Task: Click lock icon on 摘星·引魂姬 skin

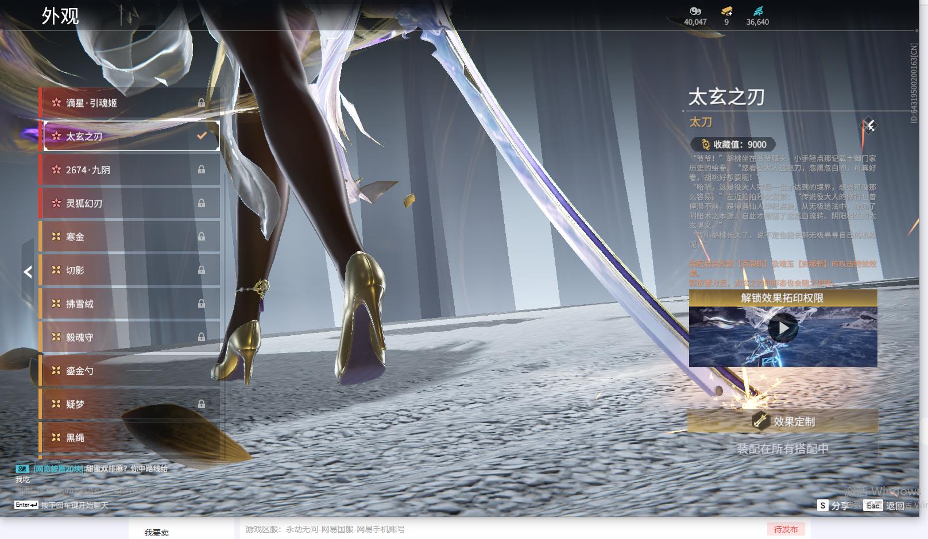Action: click(x=202, y=103)
